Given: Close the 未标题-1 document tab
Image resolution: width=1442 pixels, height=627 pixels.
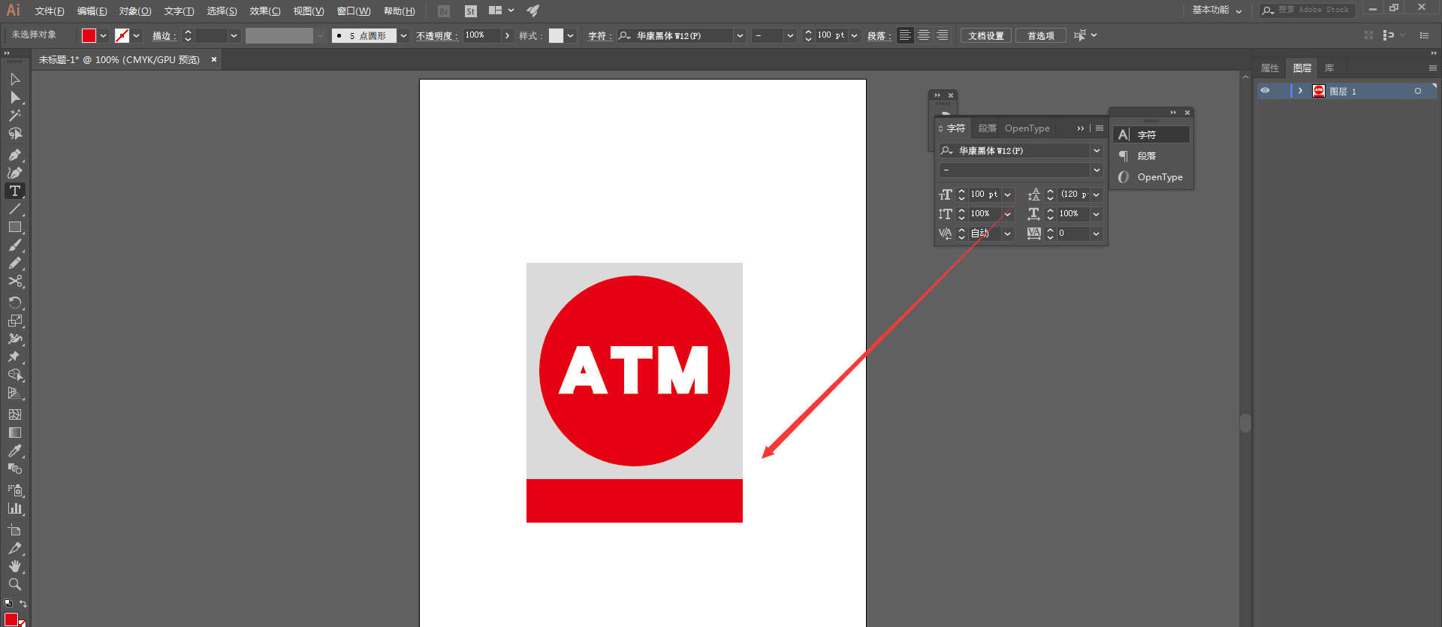Looking at the screenshot, I should [x=214, y=59].
